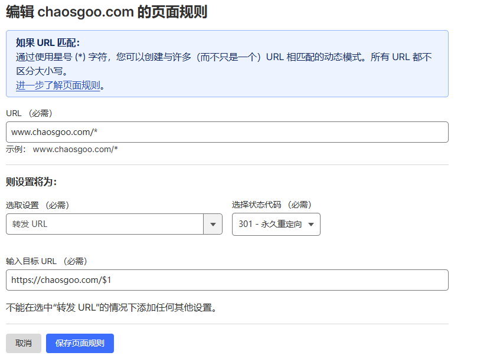Save with the 保存页面规则 button
The width and height of the screenshot is (500, 359).
(80, 343)
